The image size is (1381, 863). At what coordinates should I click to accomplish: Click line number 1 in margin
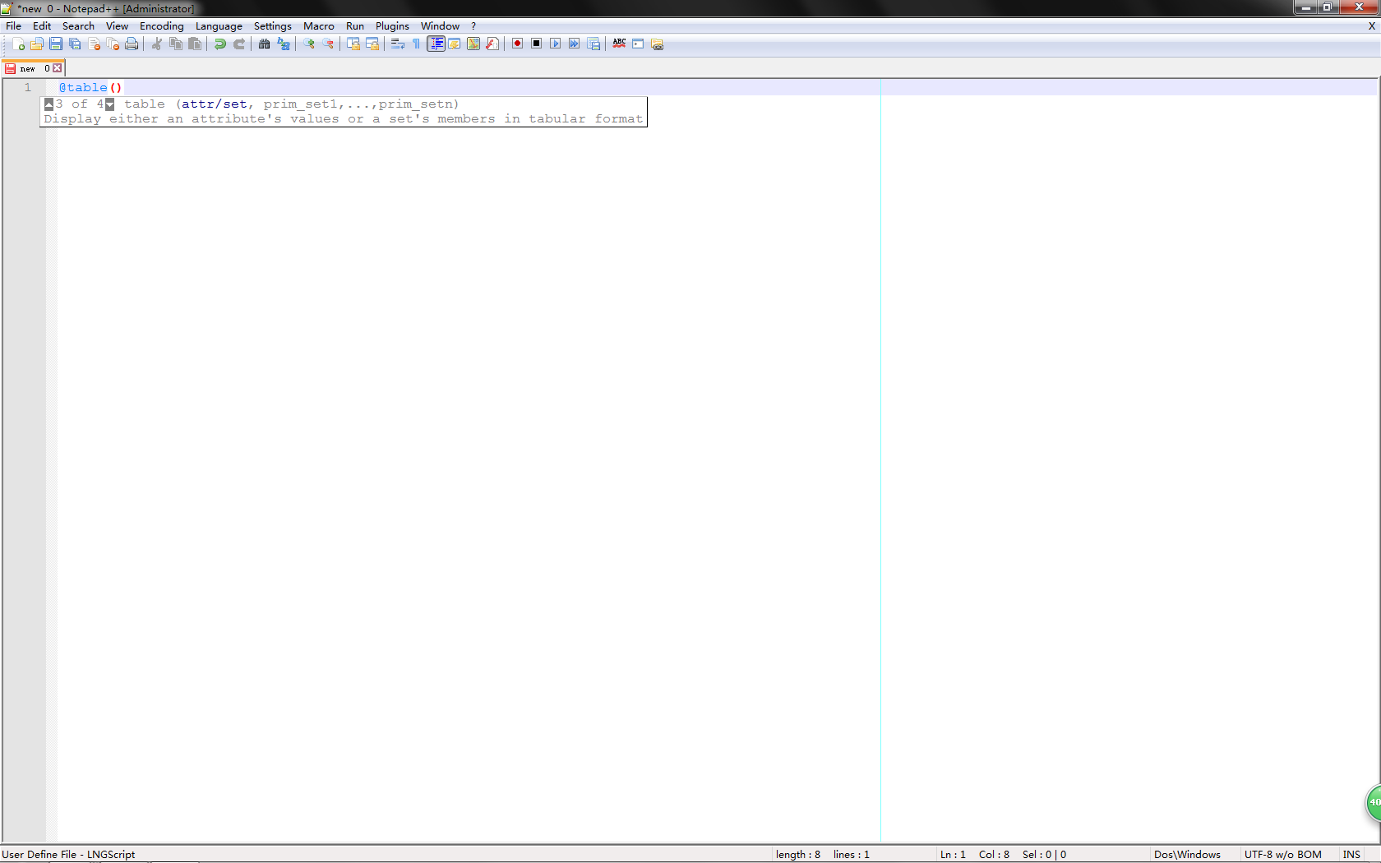[28, 87]
